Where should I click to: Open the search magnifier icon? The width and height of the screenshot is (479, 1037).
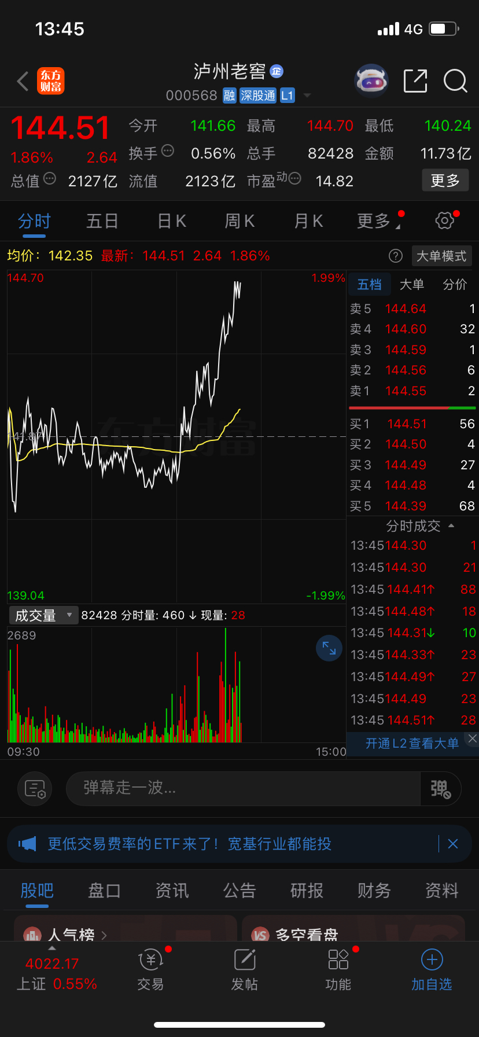pyautogui.click(x=455, y=81)
